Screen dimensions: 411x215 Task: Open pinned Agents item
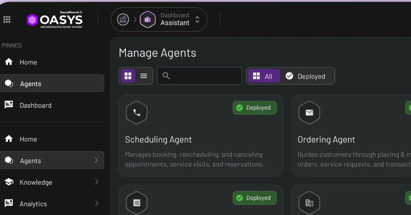coord(52,83)
